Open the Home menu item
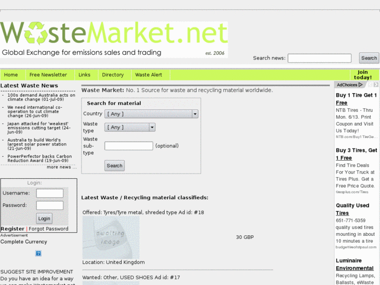This screenshot has width=380, height=285. [x=11, y=75]
